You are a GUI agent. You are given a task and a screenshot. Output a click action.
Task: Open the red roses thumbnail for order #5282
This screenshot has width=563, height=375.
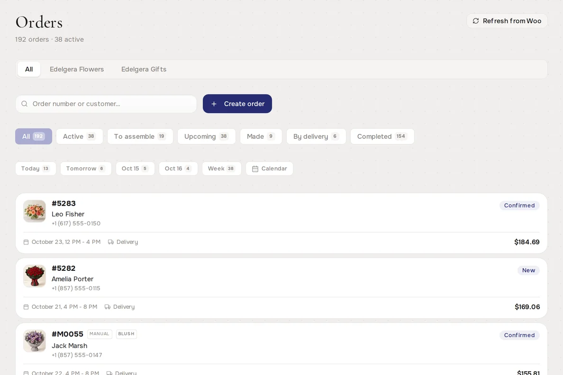[x=35, y=276]
